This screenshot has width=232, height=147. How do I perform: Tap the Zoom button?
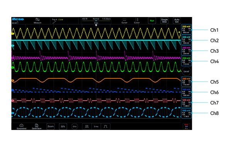tap(50, 126)
